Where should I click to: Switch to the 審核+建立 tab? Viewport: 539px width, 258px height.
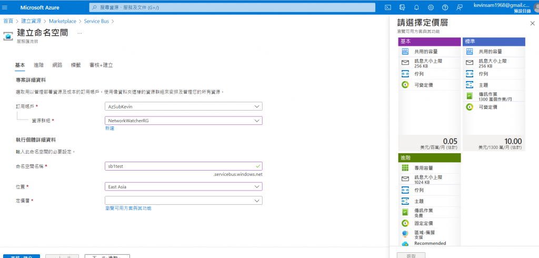tap(101, 65)
